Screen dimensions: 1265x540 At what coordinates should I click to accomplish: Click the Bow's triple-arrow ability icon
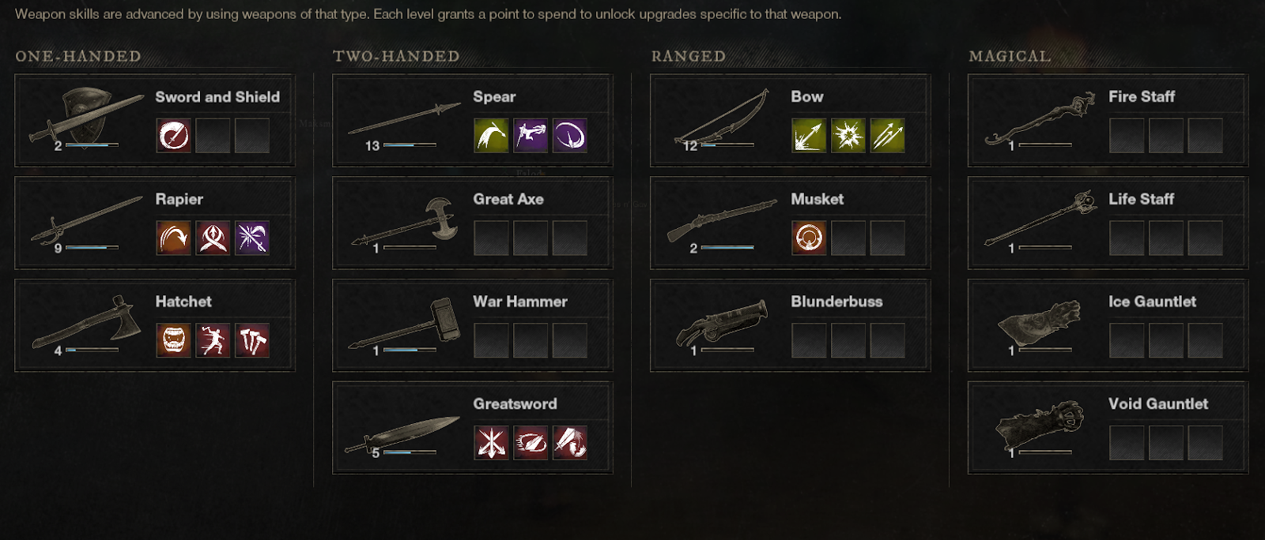click(x=888, y=136)
